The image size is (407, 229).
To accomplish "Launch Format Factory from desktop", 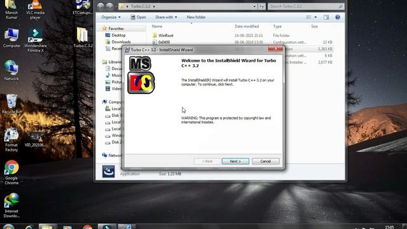I will [x=11, y=140].
